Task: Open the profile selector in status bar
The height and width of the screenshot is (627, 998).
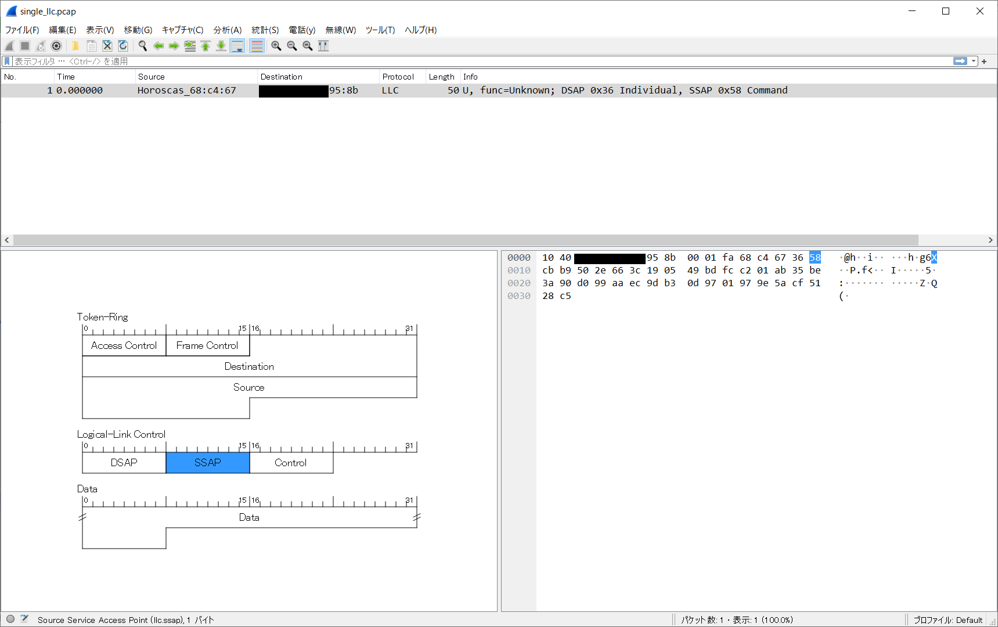Action: coord(947,619)
